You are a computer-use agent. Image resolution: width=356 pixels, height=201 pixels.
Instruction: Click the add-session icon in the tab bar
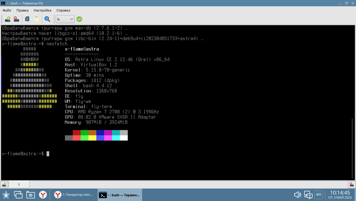(4, 185)
